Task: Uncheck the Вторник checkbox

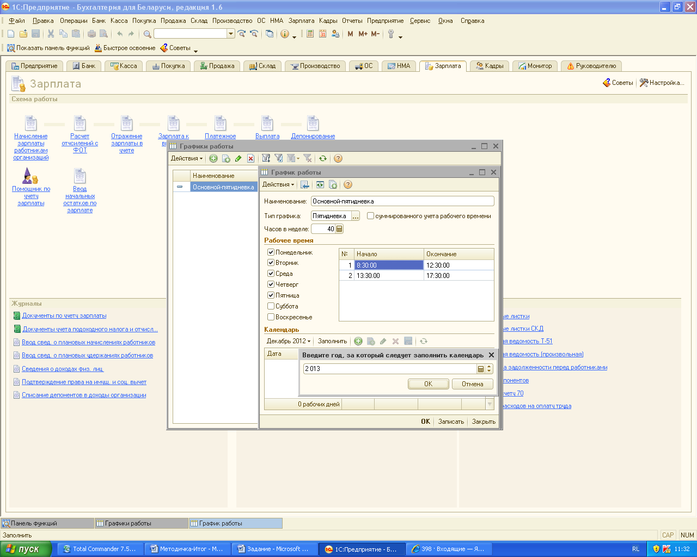Action: (271, 263)
